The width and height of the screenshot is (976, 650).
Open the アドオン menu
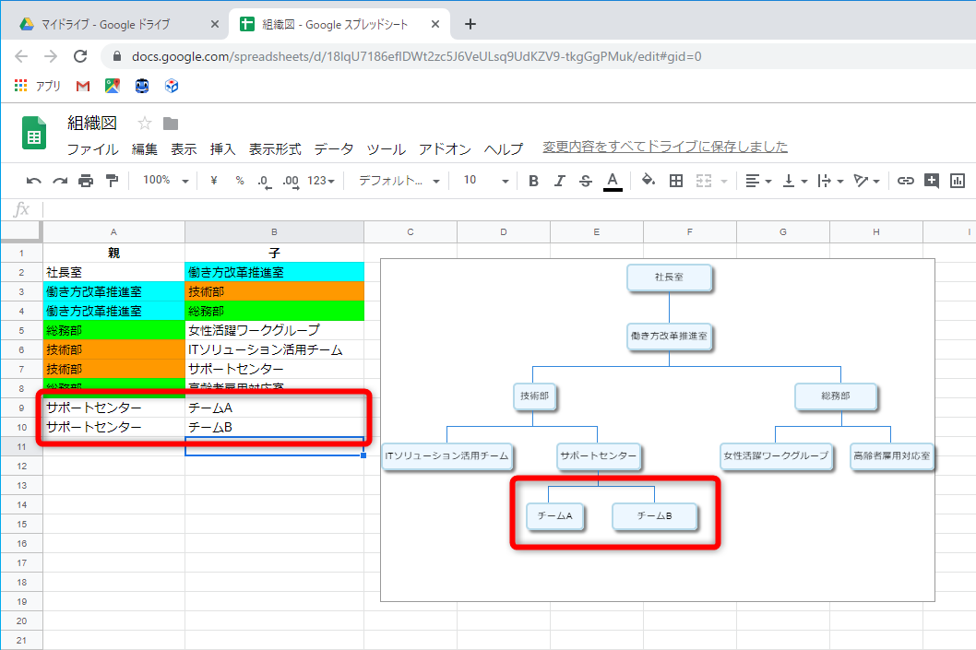pos(445,149)
